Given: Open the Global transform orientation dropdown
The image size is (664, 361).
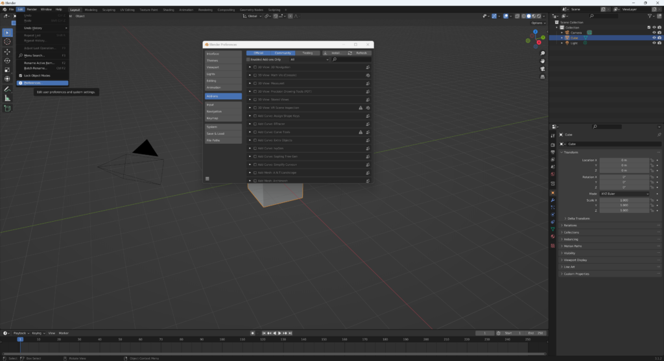Looking at the screenshot, I should [252, 16].
